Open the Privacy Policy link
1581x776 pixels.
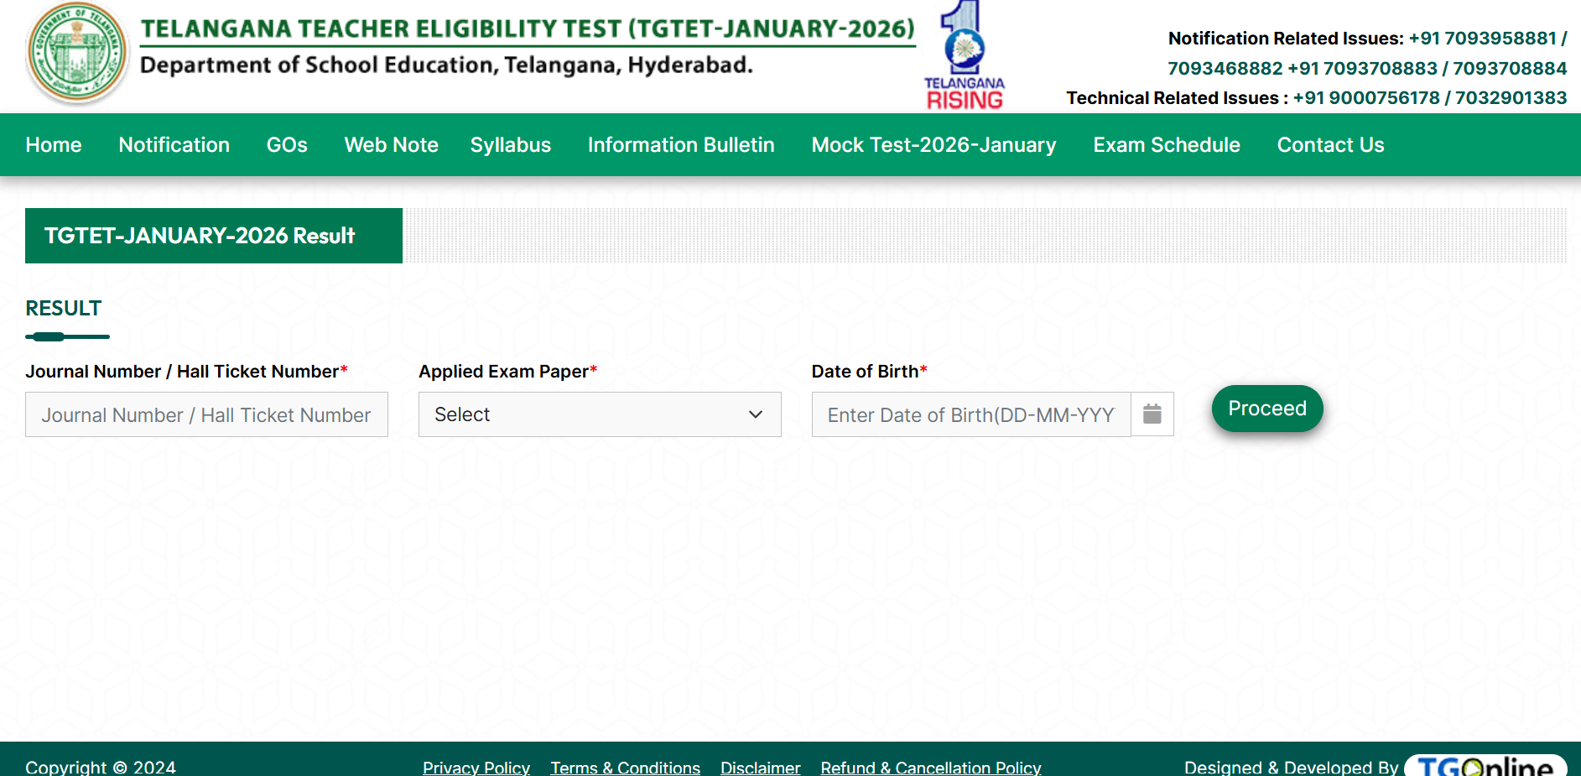click(x=476, y=767)
